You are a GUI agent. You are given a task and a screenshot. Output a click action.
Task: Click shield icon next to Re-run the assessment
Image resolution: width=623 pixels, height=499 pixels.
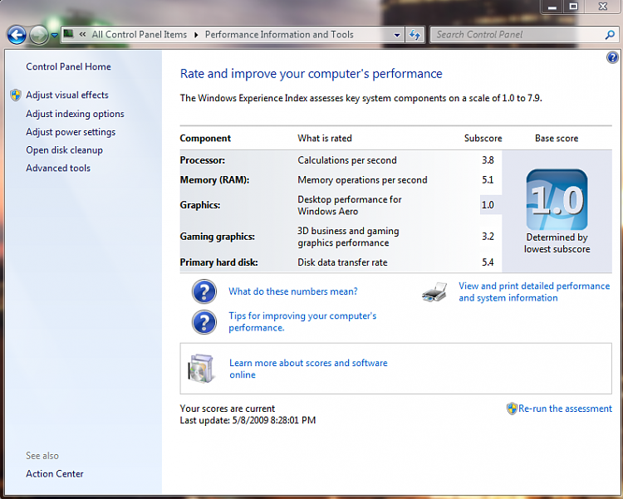[512, 408]
